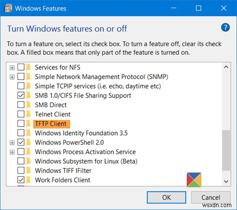Maximize the Windows Features window
This screenshot has width=237, height=210.
pos(199,8)
